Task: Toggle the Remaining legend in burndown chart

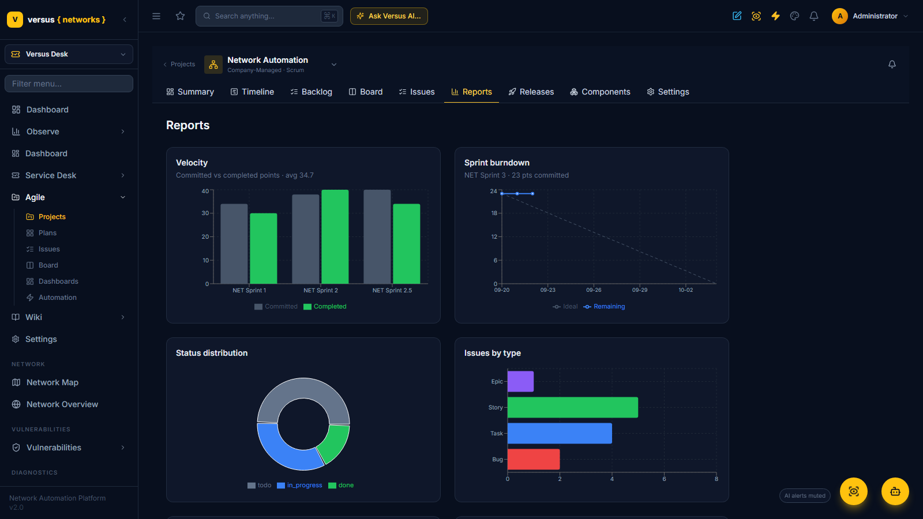Action: [604, 307]
